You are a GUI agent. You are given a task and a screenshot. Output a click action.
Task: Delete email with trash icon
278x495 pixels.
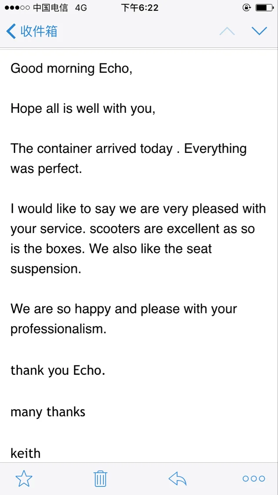point(100,478)
